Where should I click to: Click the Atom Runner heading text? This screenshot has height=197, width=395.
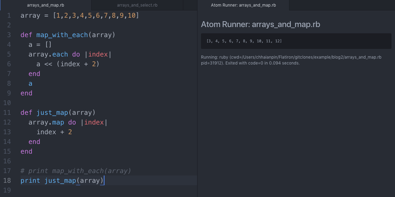(260, 24)
